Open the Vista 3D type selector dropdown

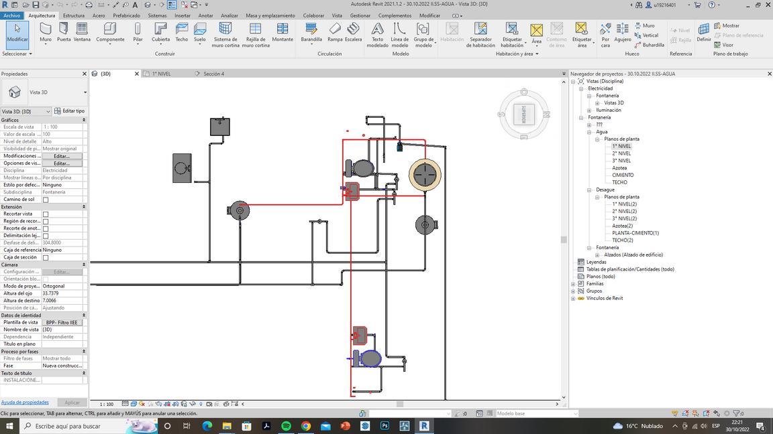85,92
